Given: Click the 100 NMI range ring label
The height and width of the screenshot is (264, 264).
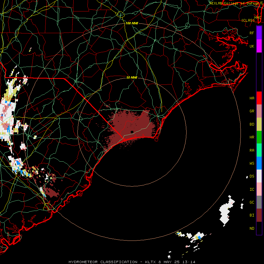Looking at the screenshot, I should click(132, 23).
